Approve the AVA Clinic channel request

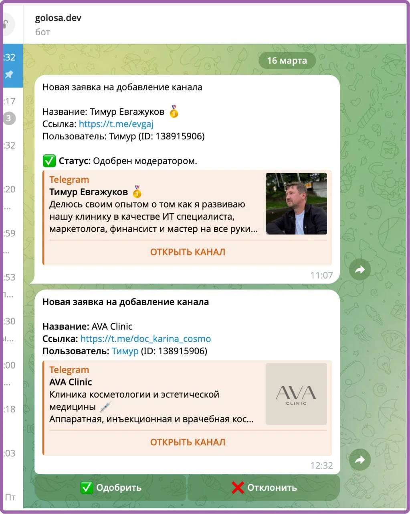111,487
